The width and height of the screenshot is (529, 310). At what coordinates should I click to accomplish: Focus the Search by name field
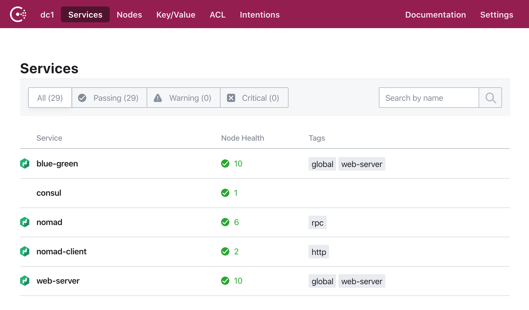429,98
